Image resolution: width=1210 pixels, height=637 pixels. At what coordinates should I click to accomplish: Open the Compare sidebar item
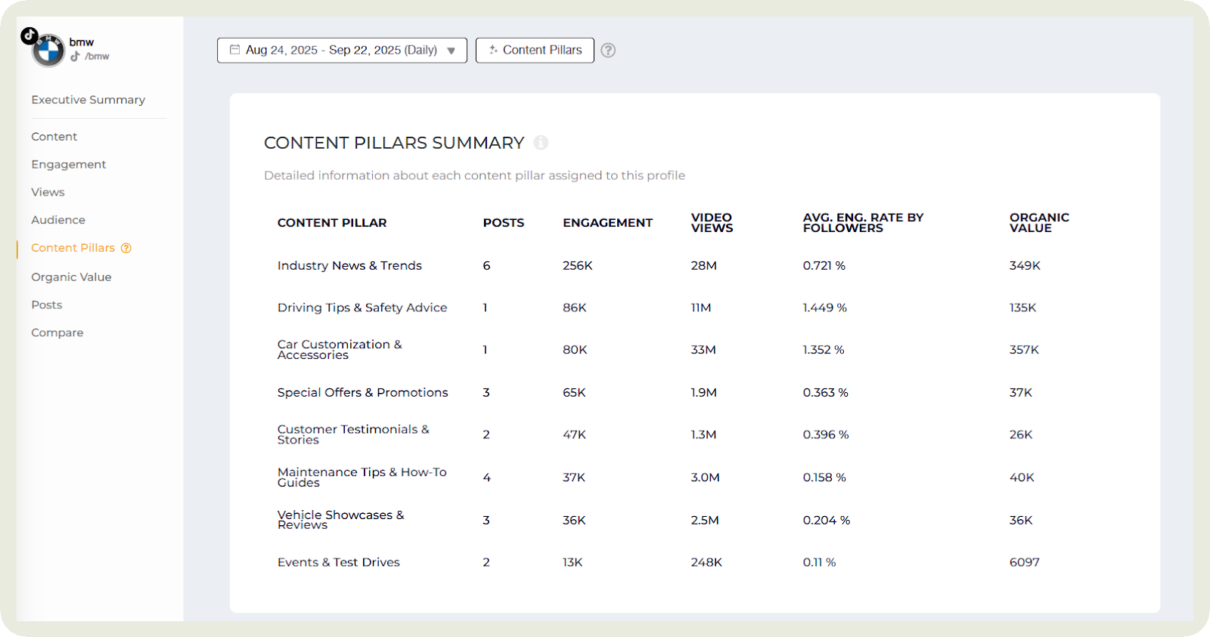(x=57, y=332)
